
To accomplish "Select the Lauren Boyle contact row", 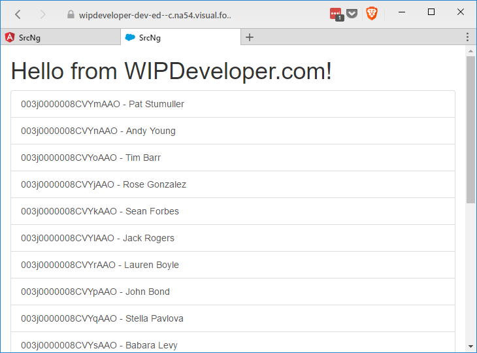I will pos(233,265).
